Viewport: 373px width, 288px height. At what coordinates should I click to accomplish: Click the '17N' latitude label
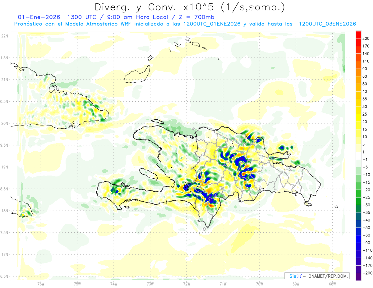click(5, 254)
